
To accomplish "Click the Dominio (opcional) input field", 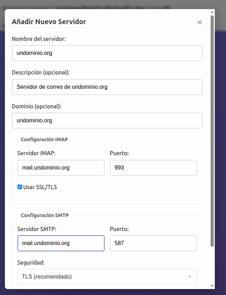I will click(107, 121).
